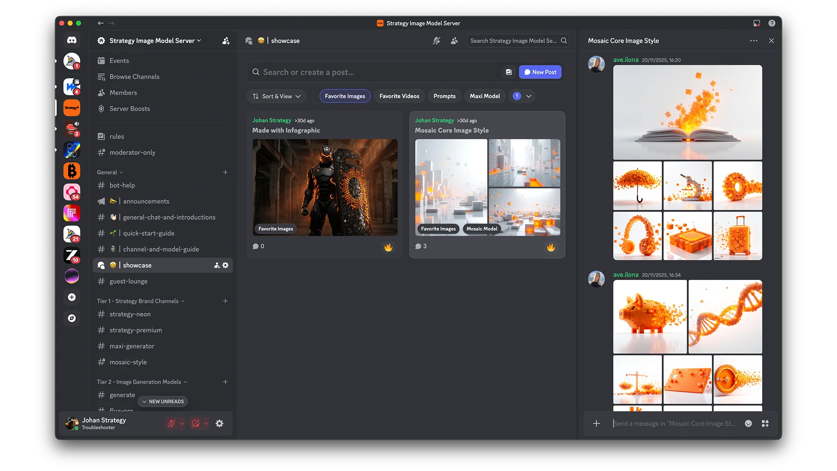Click the search magnifier in server search box

[x=564, y=41]
